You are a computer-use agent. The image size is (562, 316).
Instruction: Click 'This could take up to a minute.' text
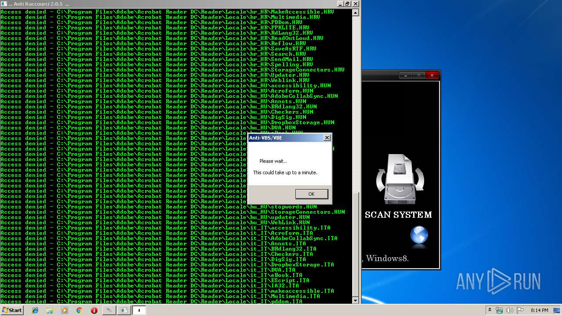coord(285,172)
